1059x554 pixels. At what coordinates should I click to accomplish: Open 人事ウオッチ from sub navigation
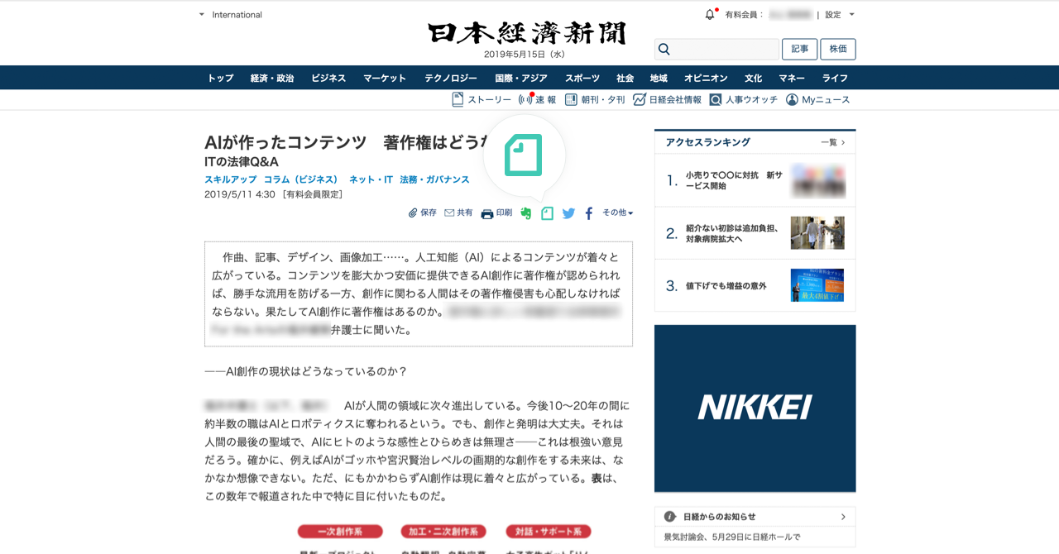click(x=743, y=99)
